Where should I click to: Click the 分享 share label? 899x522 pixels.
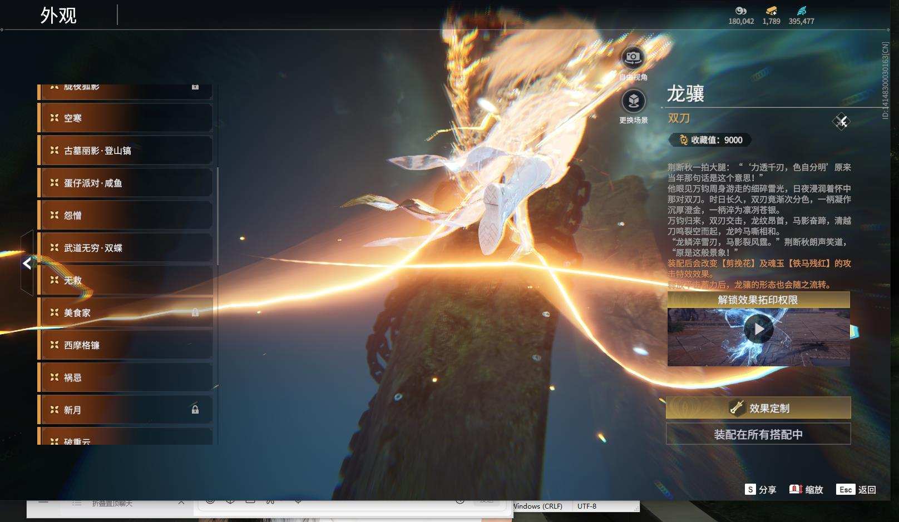(767, 490)
